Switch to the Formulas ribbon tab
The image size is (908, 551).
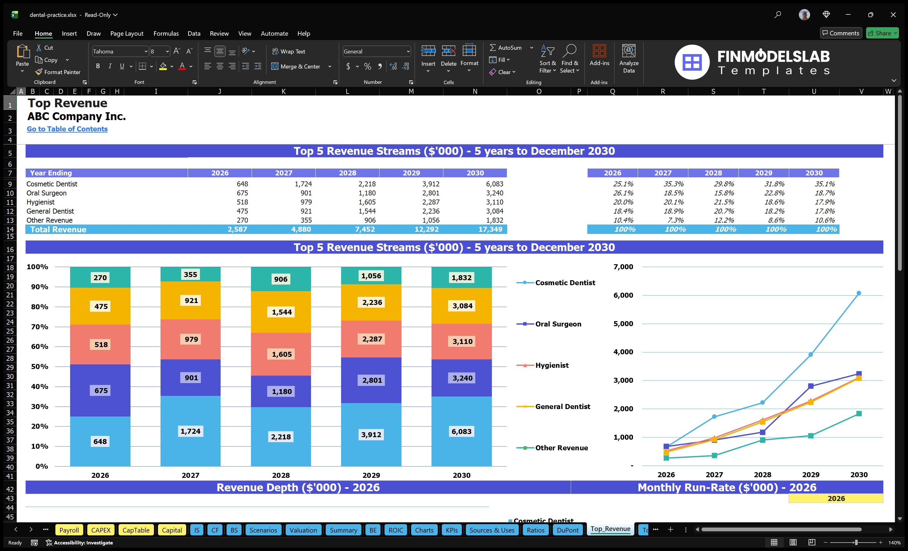[x=166, y=33]
